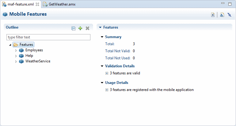Click the WeatherService feature block icon
236x126 pixels.
click(x=21, y=61)
